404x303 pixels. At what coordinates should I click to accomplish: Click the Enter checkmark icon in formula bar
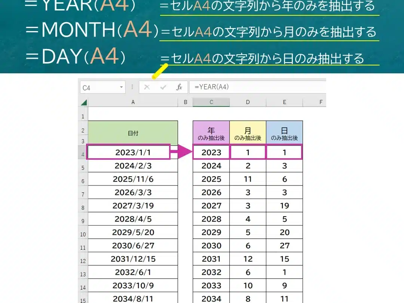pyautogui.click(x=163, y=87)
